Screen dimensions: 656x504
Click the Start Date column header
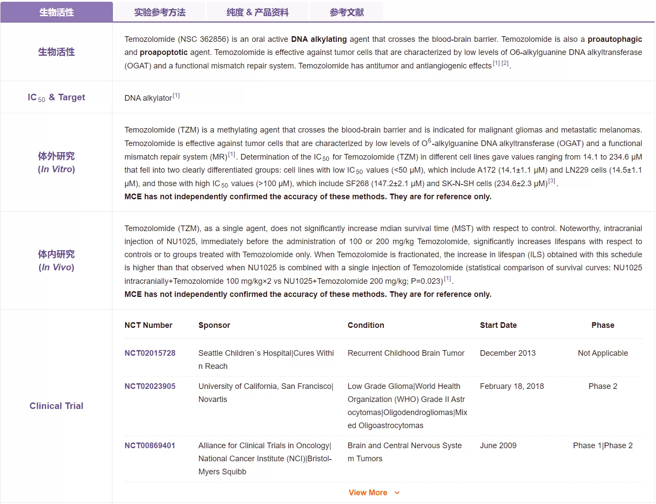tap(498, 325)
